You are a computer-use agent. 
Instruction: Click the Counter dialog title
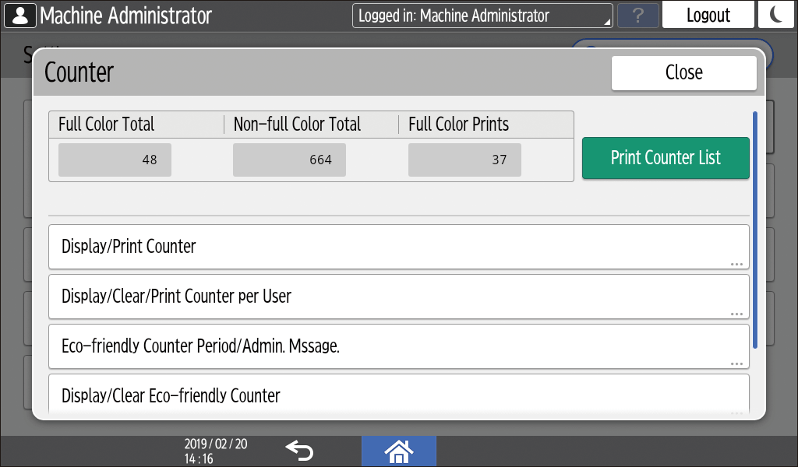click(79, 72)
